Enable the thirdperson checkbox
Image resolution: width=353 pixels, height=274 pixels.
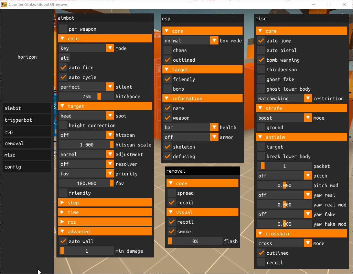coord(261,70)
